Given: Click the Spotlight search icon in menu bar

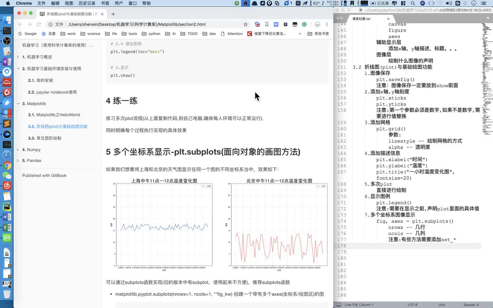Looking at the screenshot, I should 413,3.
